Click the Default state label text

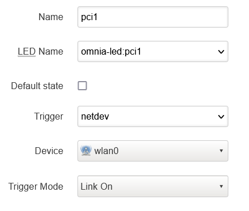37,86
